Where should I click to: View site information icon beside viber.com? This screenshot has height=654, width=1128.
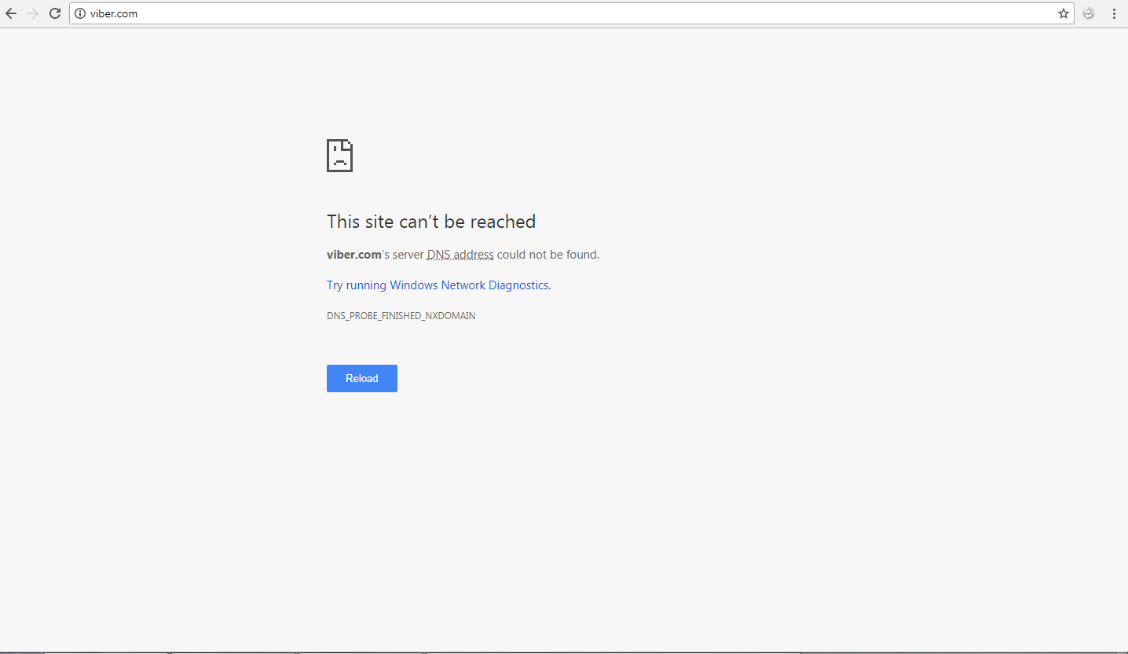(80, 13)
